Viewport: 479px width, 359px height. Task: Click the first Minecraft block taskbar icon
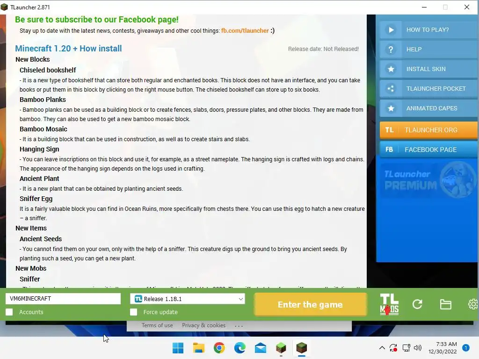281,348
